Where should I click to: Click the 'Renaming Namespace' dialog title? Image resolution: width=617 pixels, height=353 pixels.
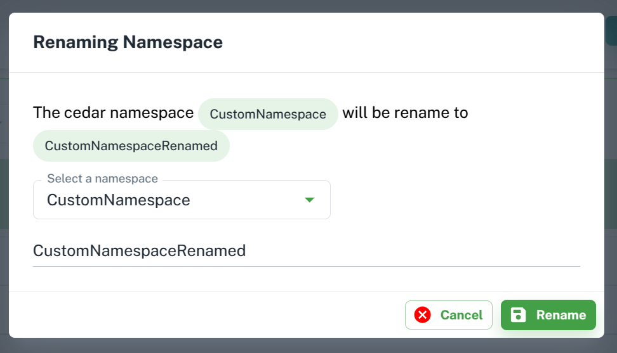point(128,42)
